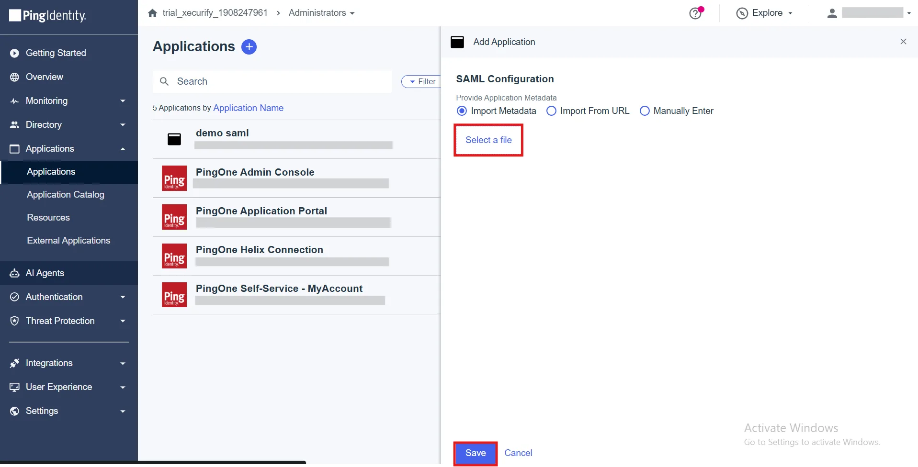Close the Add Application panel
The height and width of the screenshot is (467, 918).
pyautogui.click(x=903, y=42)
